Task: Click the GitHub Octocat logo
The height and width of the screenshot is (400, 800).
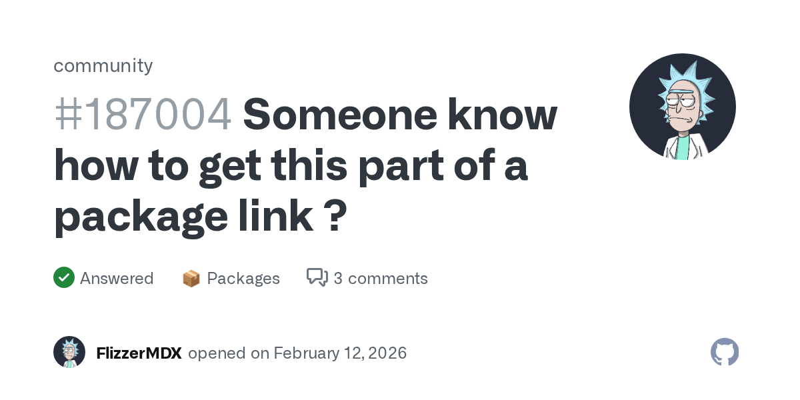Action: tap(725, 352)
